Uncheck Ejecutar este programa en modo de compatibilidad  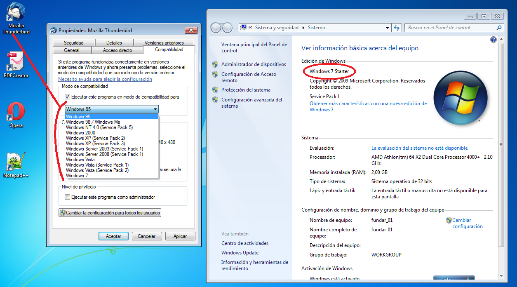coord(67,97)
